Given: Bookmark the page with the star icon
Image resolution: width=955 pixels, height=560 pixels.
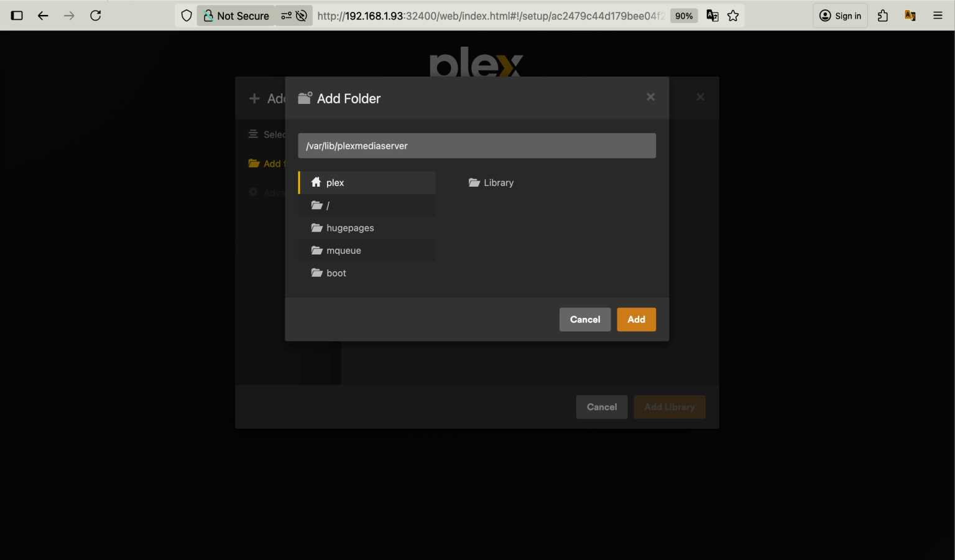Looking at the screenshot, I should click(x=733, y=16).
